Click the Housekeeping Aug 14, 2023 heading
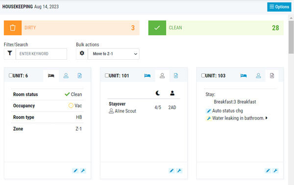Viewport: 294px width, 185px height. [x=30, y=7]
